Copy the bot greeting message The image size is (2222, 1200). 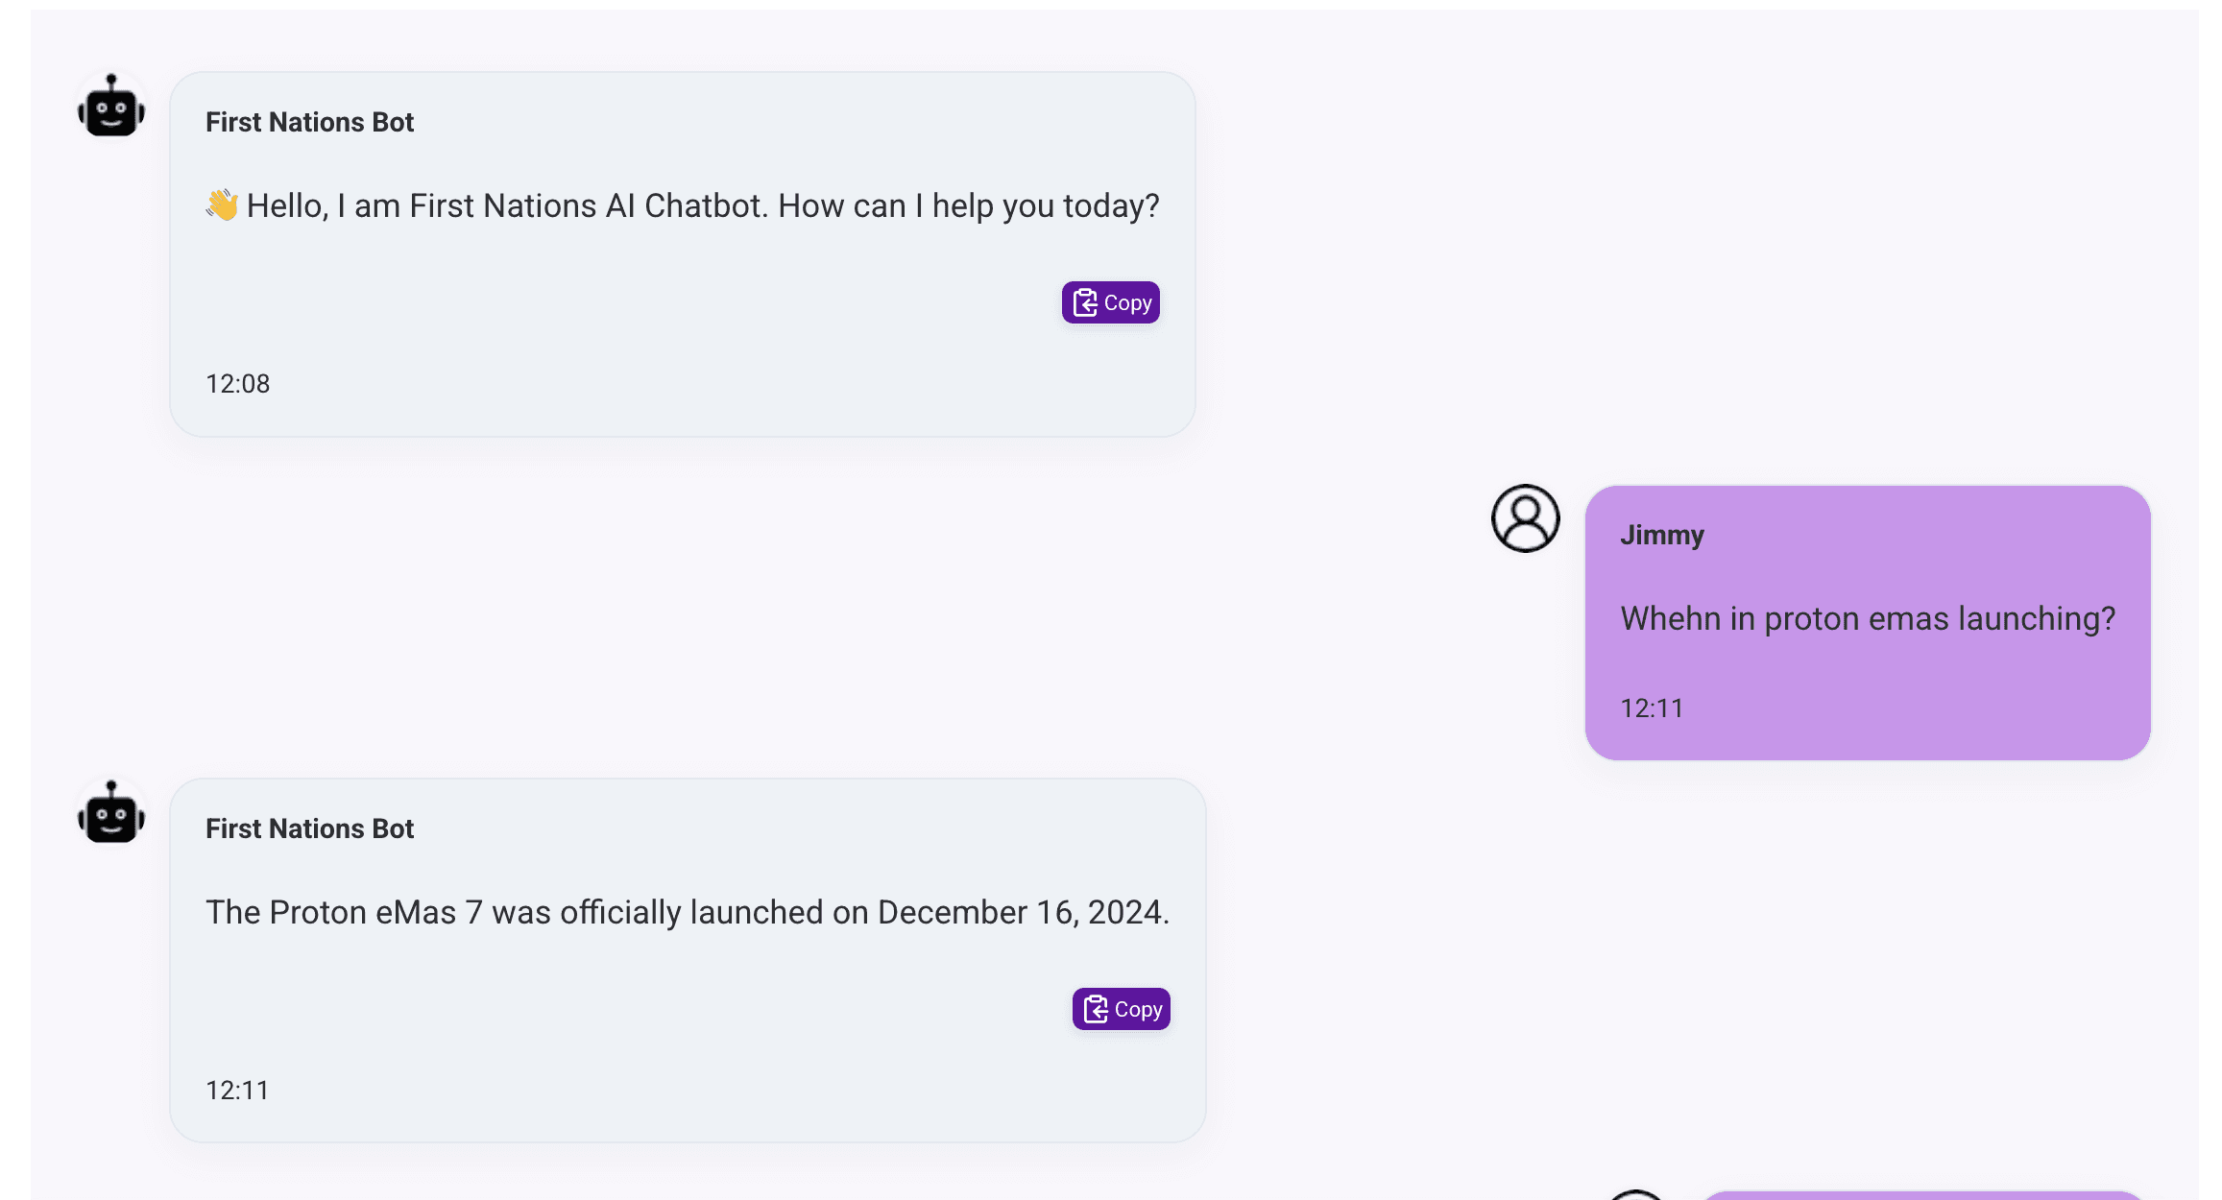(x=1110, y=302)
